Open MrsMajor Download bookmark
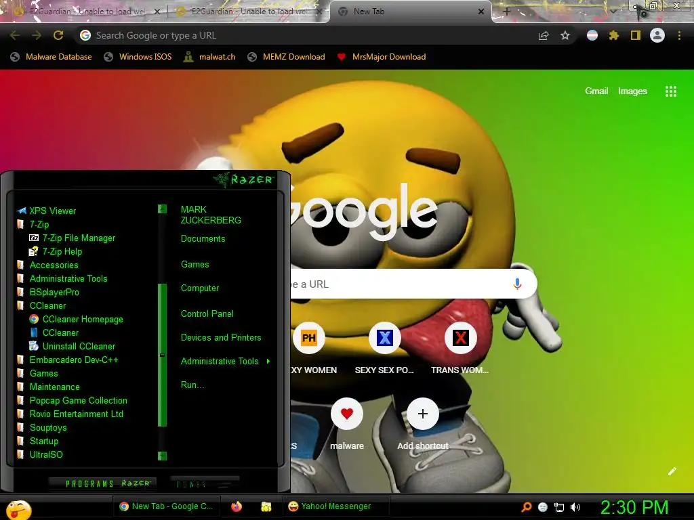This screenshot has width=694, height=520. (x=382, y=57)
